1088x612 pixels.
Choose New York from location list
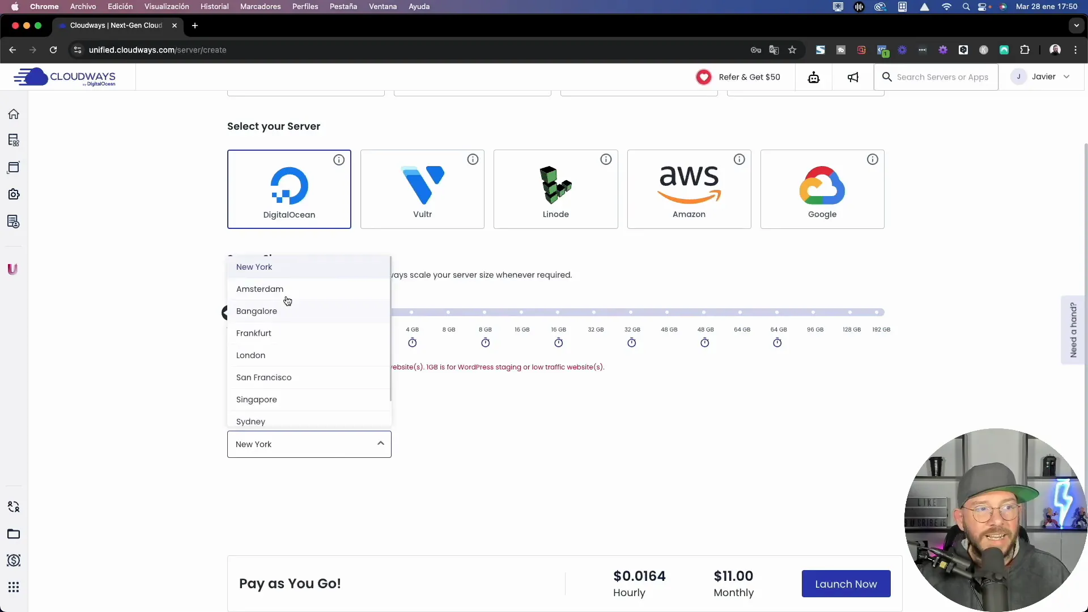(x=308, y=267)
